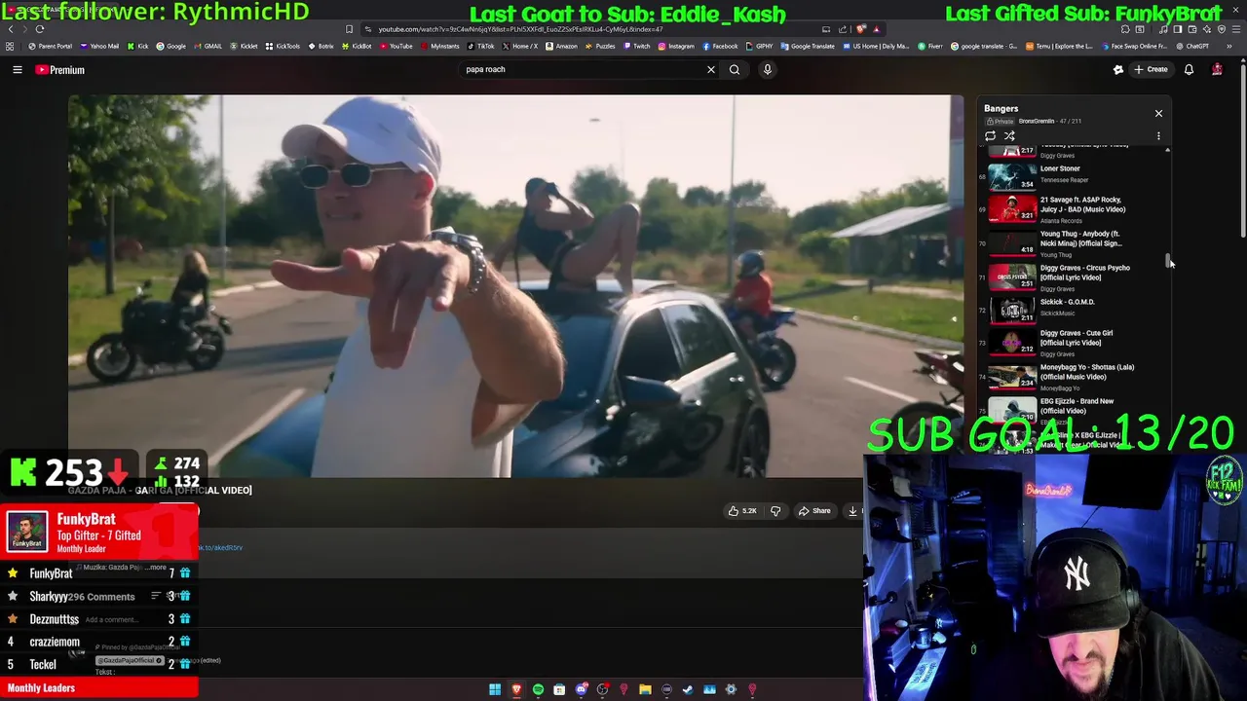Like the video with thumbs up

tap(742, 511)
